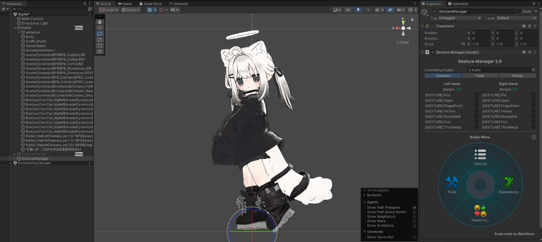Expand the armature object

coord(19,32)
